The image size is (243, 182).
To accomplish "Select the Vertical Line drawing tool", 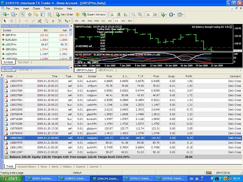I will (x=20, y=21).
